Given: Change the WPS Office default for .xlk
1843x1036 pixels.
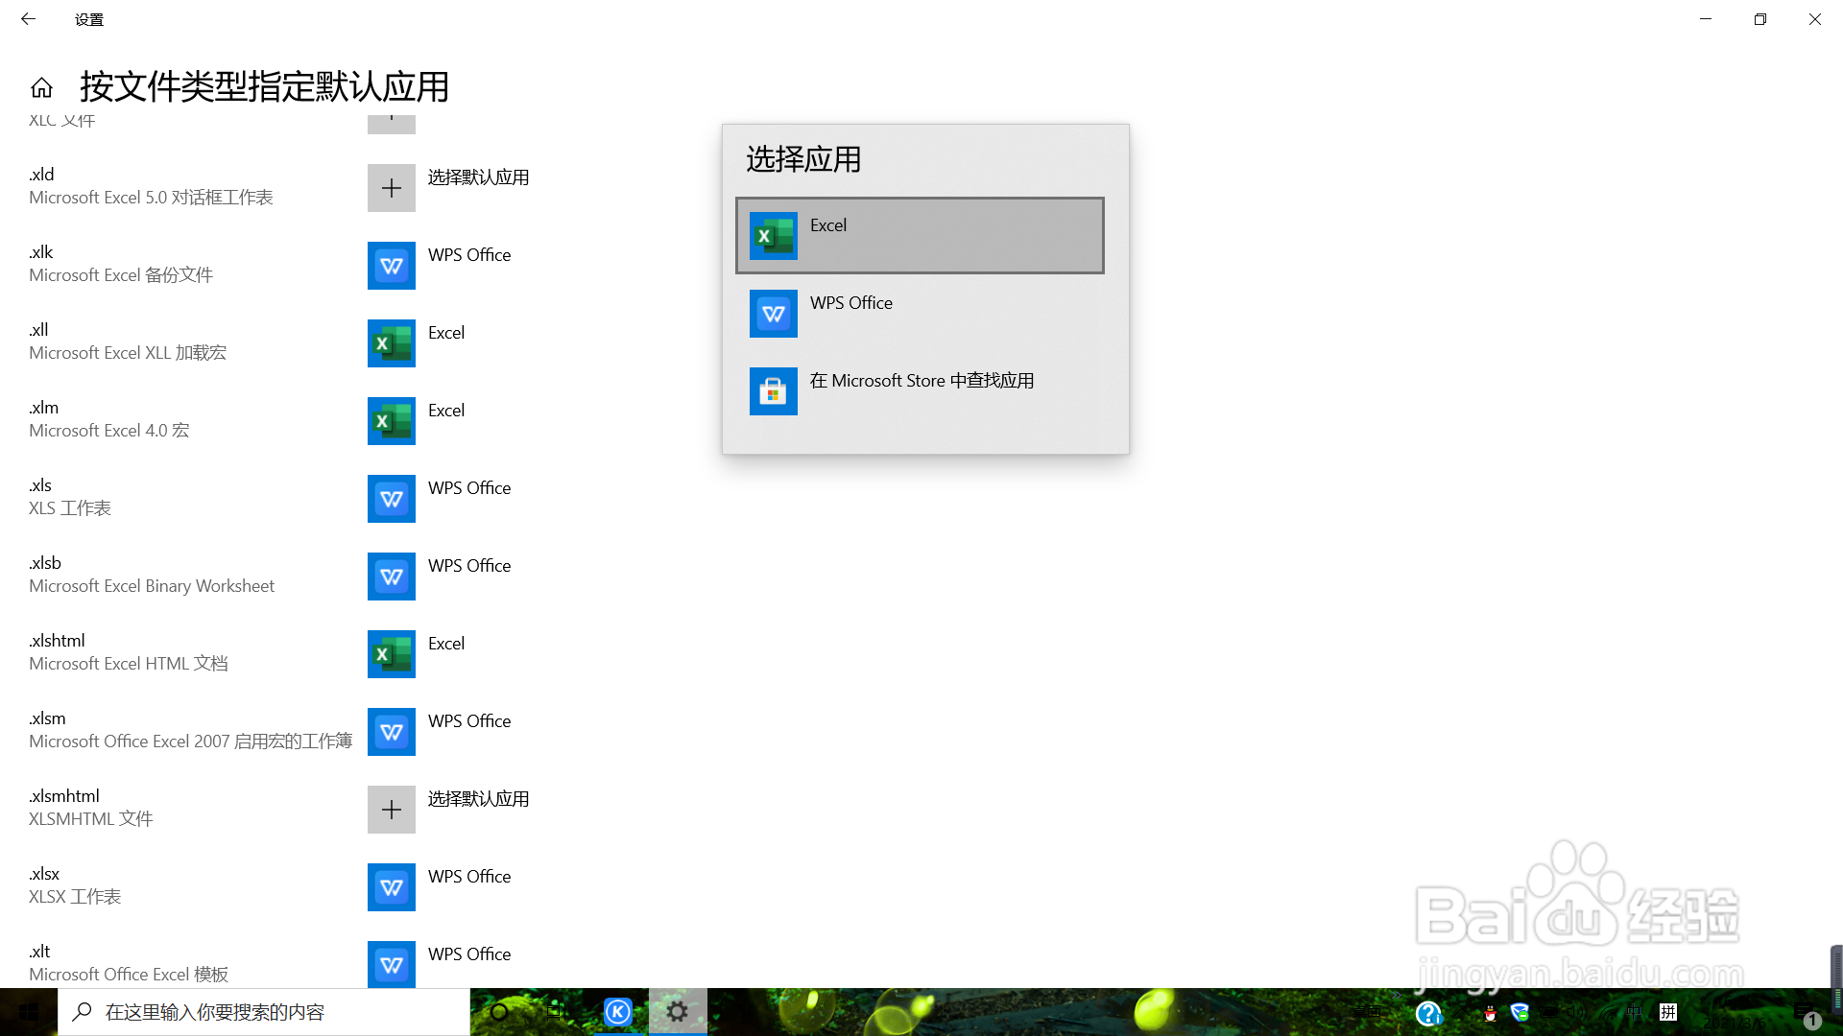Looking at the screenshot, I should [x=469, y=255].
